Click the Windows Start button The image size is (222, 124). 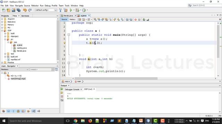pyautogui.click(x=4, y=121)
